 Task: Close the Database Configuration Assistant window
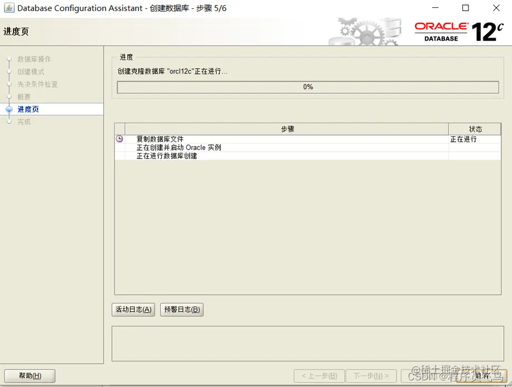tap(496, 8)
